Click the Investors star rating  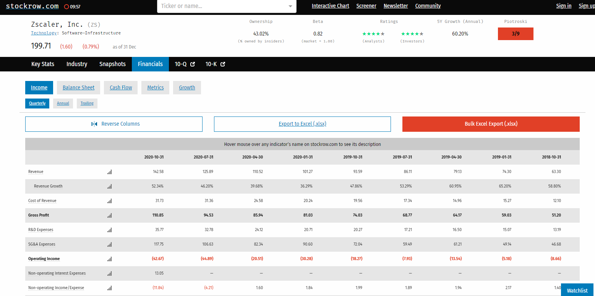tap(412, 34)
